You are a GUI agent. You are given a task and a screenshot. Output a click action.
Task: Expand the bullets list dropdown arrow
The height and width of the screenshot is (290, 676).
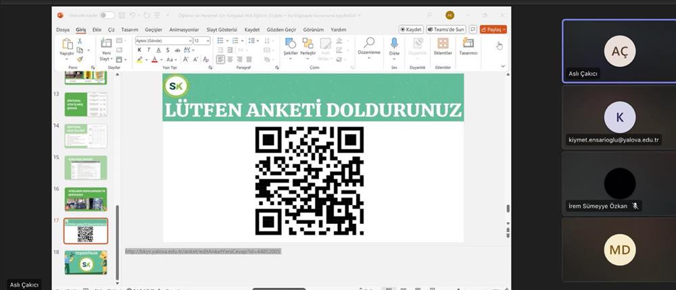[x=226, y=40]
